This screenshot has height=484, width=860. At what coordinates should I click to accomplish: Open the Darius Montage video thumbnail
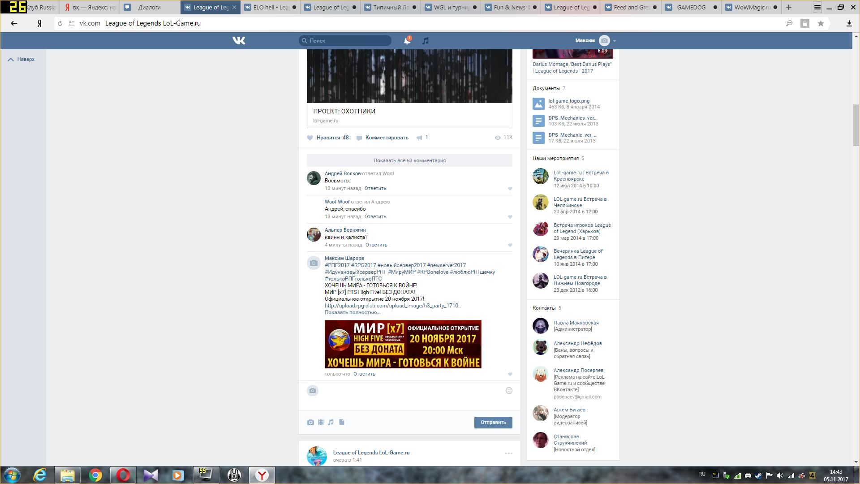[572, 54]
